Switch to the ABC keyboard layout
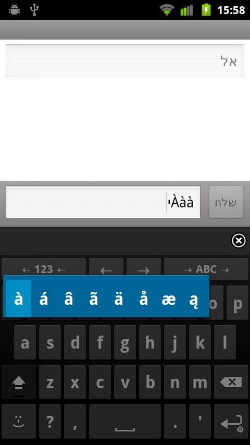Image resolution: width=250 pixels, height=445 pixels. pos(206,269)
